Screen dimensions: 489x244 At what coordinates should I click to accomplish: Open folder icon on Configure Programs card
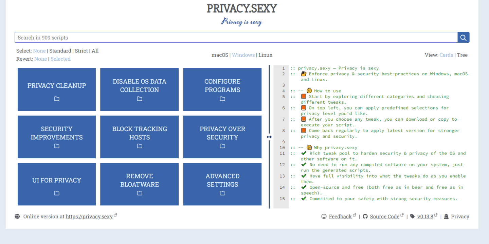(x=222, y=99)
